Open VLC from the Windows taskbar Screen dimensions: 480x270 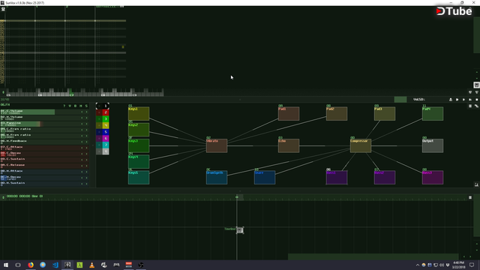(91, 265)
